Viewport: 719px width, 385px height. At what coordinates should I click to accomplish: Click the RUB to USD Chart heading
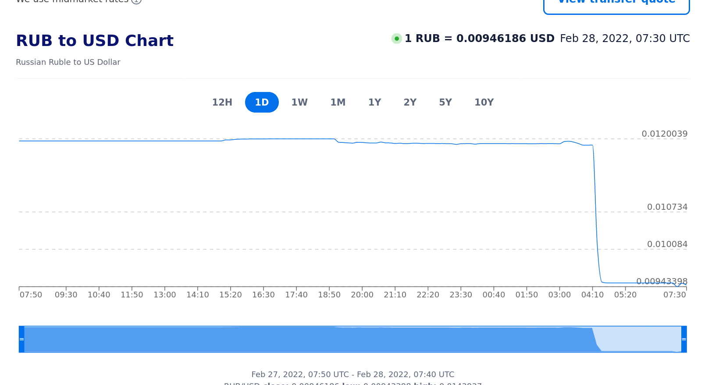(x=95, y=41)
